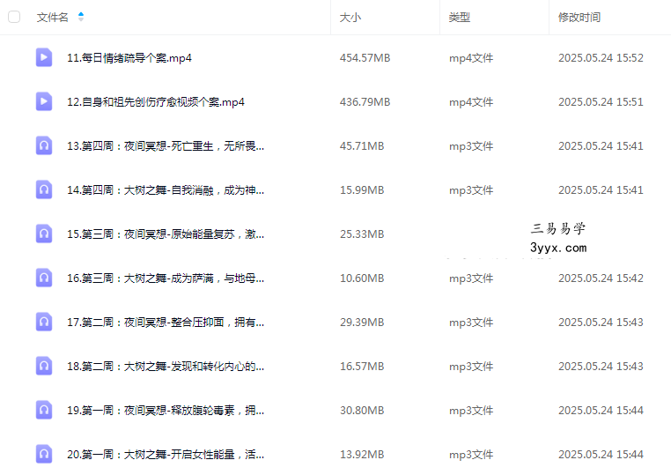Sort by the 类型 column header
The width and height of the screenshot is (671, 475).
459,17
